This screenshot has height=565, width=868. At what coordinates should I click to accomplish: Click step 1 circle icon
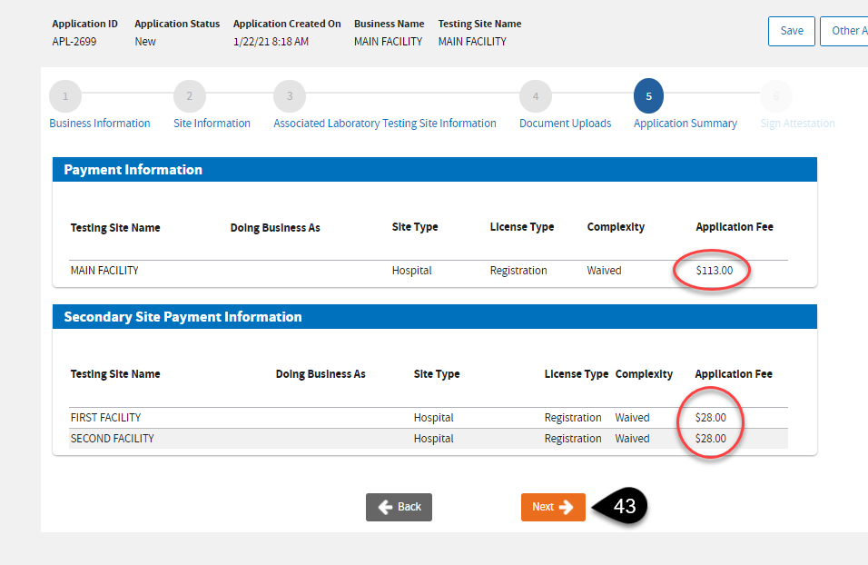pos(65,96)
